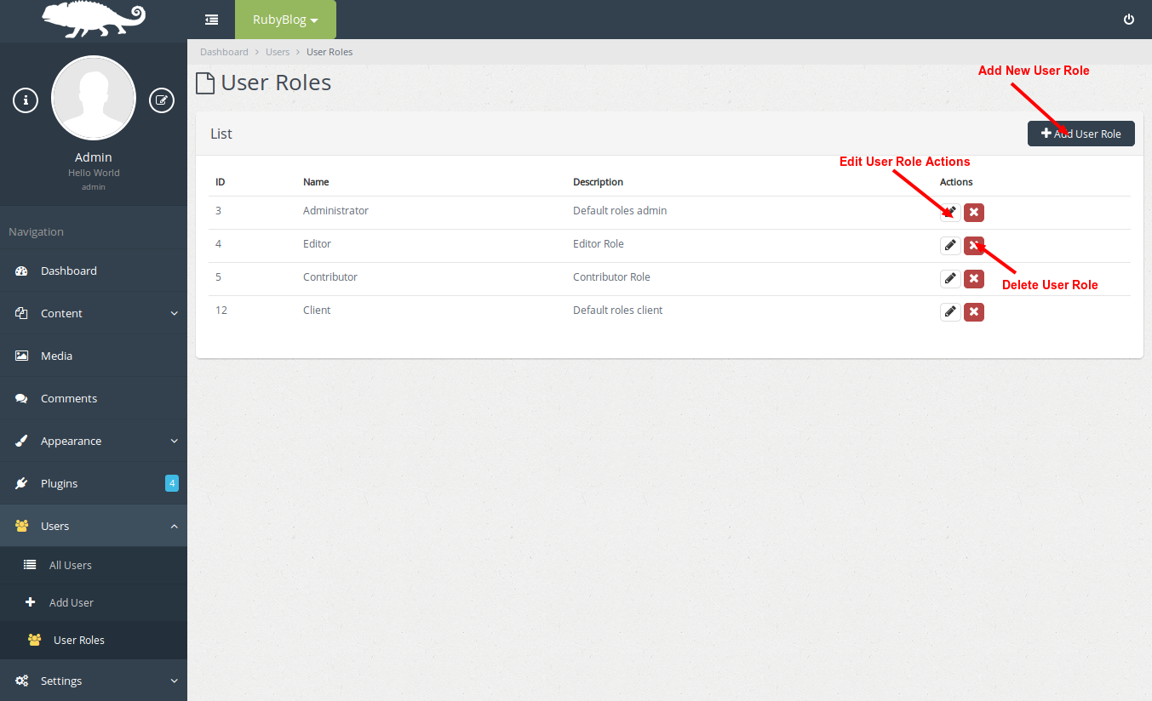Click the edit profile icon
Image resolution: width=1152 pixels, height=701 pixels.
pos(161,100)
